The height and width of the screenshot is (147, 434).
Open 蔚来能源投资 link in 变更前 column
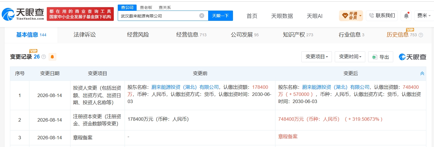(x=185, y=87)
